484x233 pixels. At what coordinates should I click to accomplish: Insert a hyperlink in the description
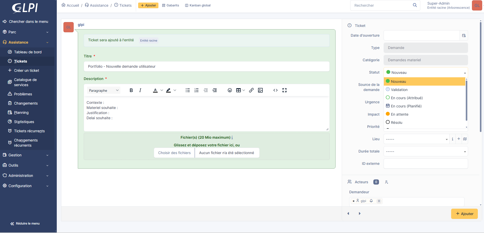tap(251, 90)
